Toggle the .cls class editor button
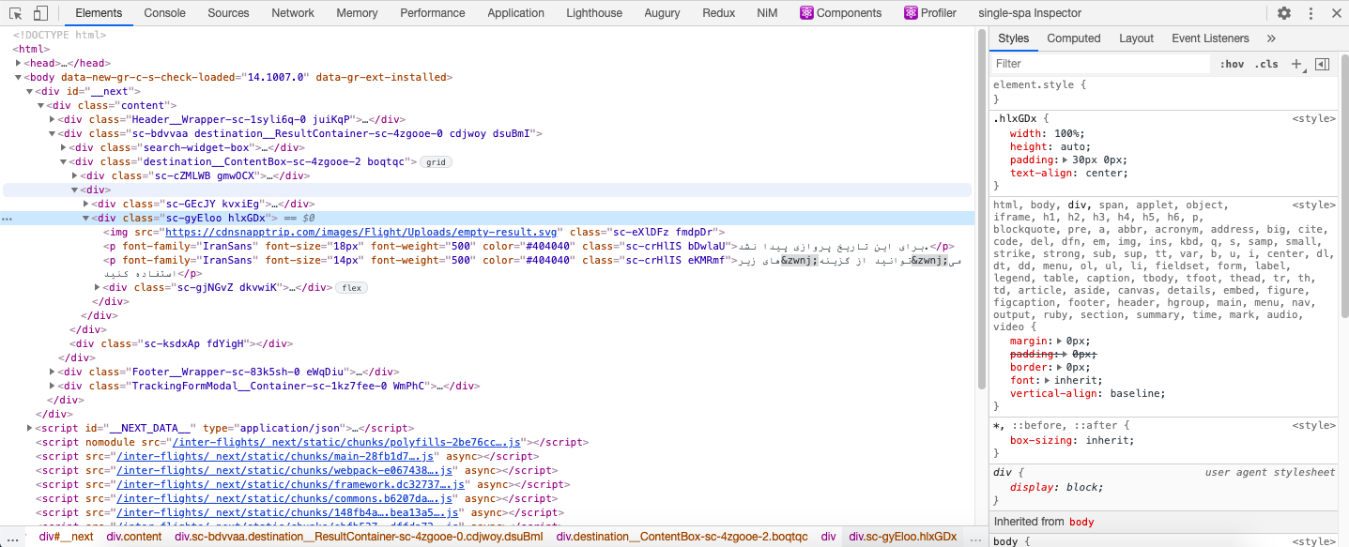The image size is (1349, 547). [x=1266, y=64]
